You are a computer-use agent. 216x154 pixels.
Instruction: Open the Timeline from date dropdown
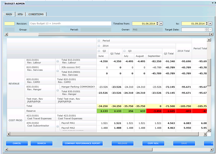[161, 23]
